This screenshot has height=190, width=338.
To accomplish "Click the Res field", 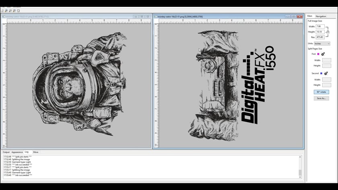I will pyautogui.click(x=320, y=37).
